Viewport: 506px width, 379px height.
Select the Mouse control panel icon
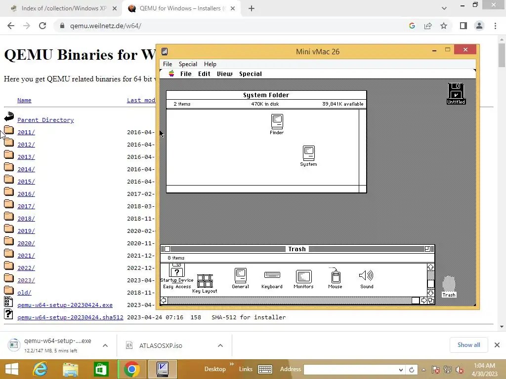[x=336, y=275]
